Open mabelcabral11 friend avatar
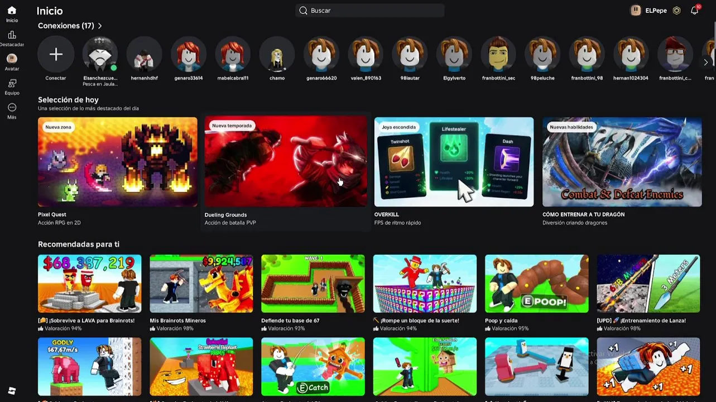 coord(233,54)
